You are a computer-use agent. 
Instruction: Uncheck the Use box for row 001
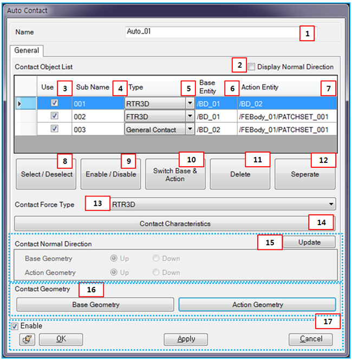[x=55, y=103]
